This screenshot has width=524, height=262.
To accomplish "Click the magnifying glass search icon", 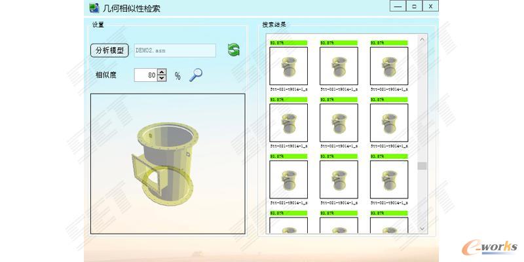I will point(196,75).
